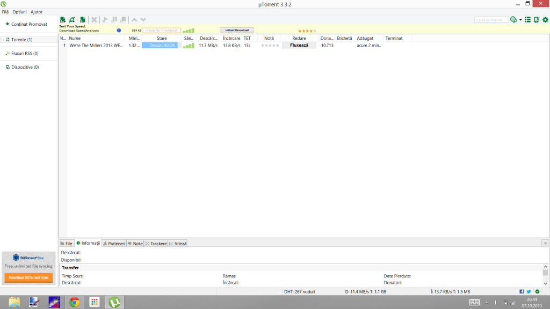This screenshot has height=309, width=550.
Task: Rate torrent using Notă stars
Action: (270, 46)
